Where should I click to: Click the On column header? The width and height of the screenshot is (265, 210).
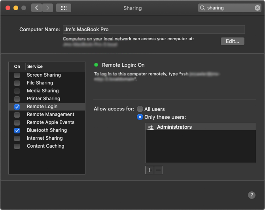[x=17, y=66]
